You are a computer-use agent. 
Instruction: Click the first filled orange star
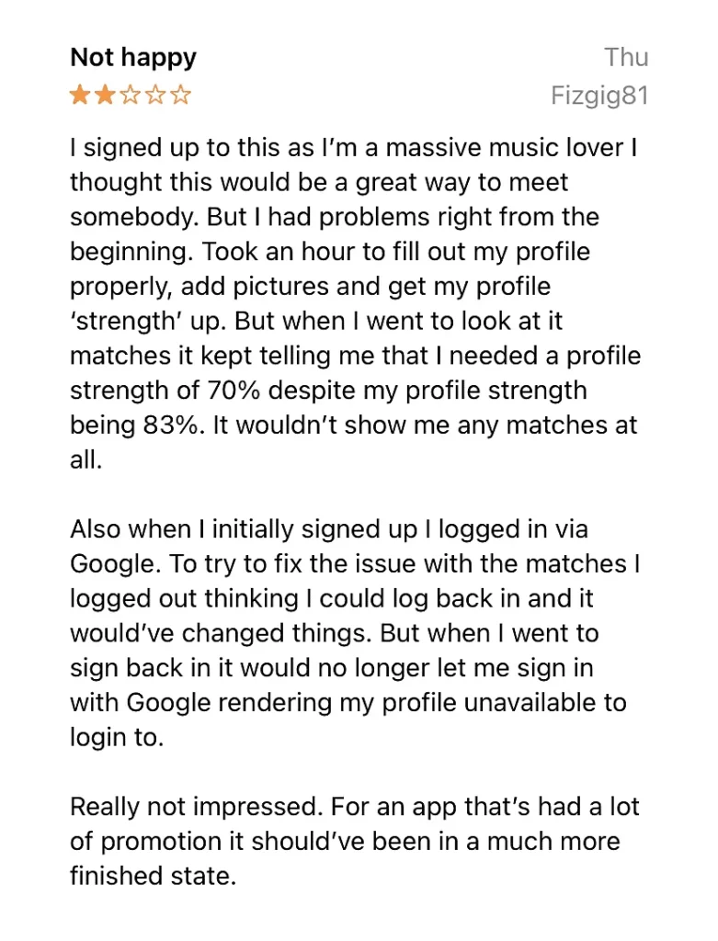tap(79, 95)
